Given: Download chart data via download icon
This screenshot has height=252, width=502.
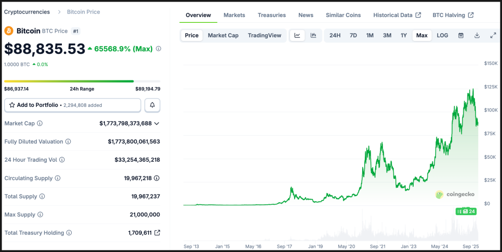Looking at the screenshot, I should tap(477, 35).
